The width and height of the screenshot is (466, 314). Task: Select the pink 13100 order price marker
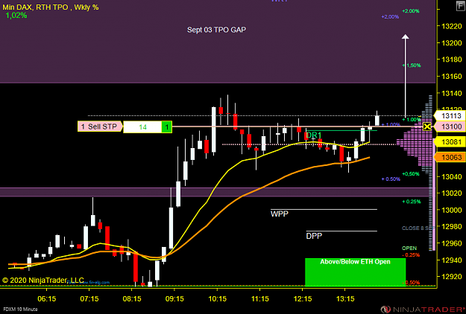pyautogui.click(x=450, y=126)
